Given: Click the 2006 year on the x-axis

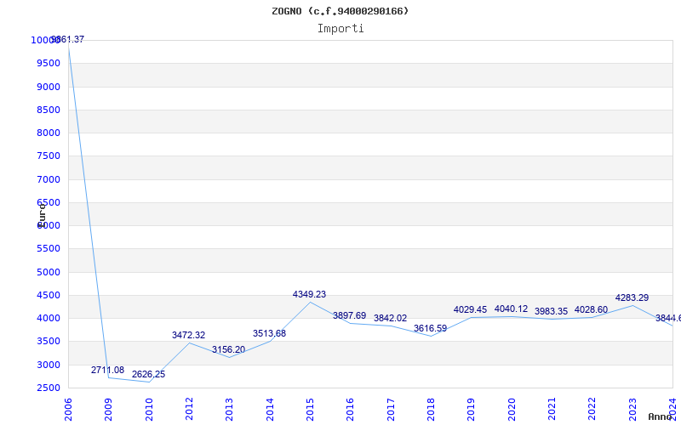Looking at the screenshot, I should click(x=69, y=408).
